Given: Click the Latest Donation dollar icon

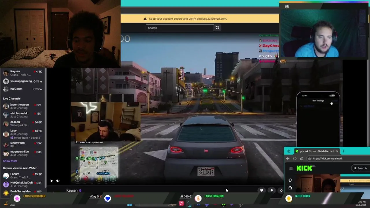Looking at the screenshot, I should (x=198, y=198).
